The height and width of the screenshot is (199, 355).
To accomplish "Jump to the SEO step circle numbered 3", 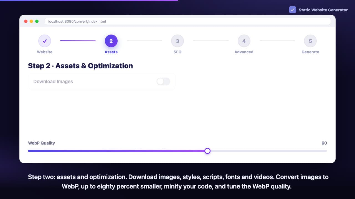I will click(x=177, y=41).
